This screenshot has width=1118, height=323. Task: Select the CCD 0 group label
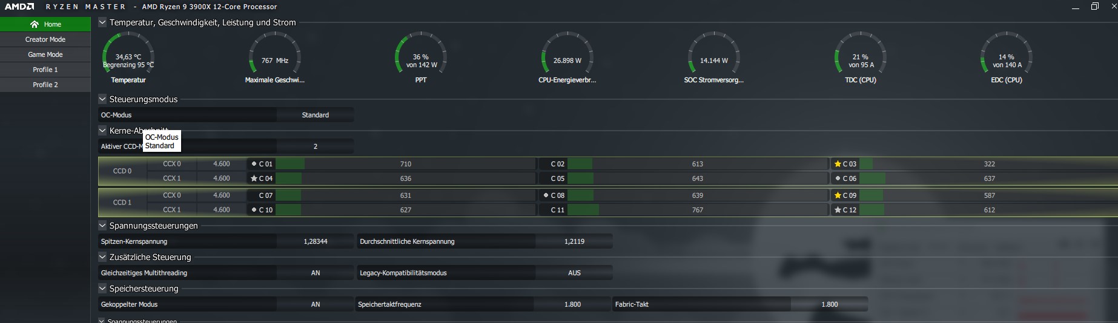122,171
